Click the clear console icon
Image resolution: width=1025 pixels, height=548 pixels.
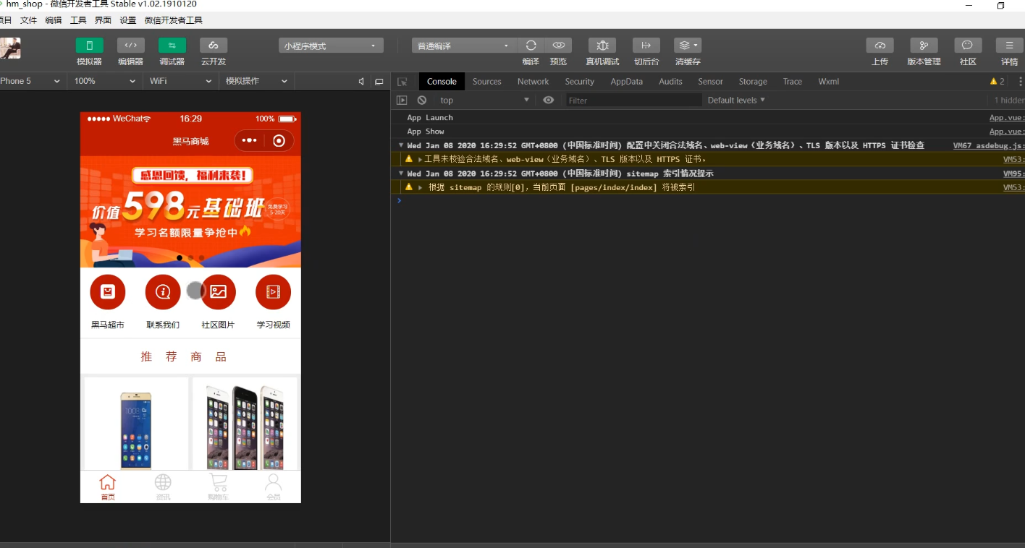422,100
